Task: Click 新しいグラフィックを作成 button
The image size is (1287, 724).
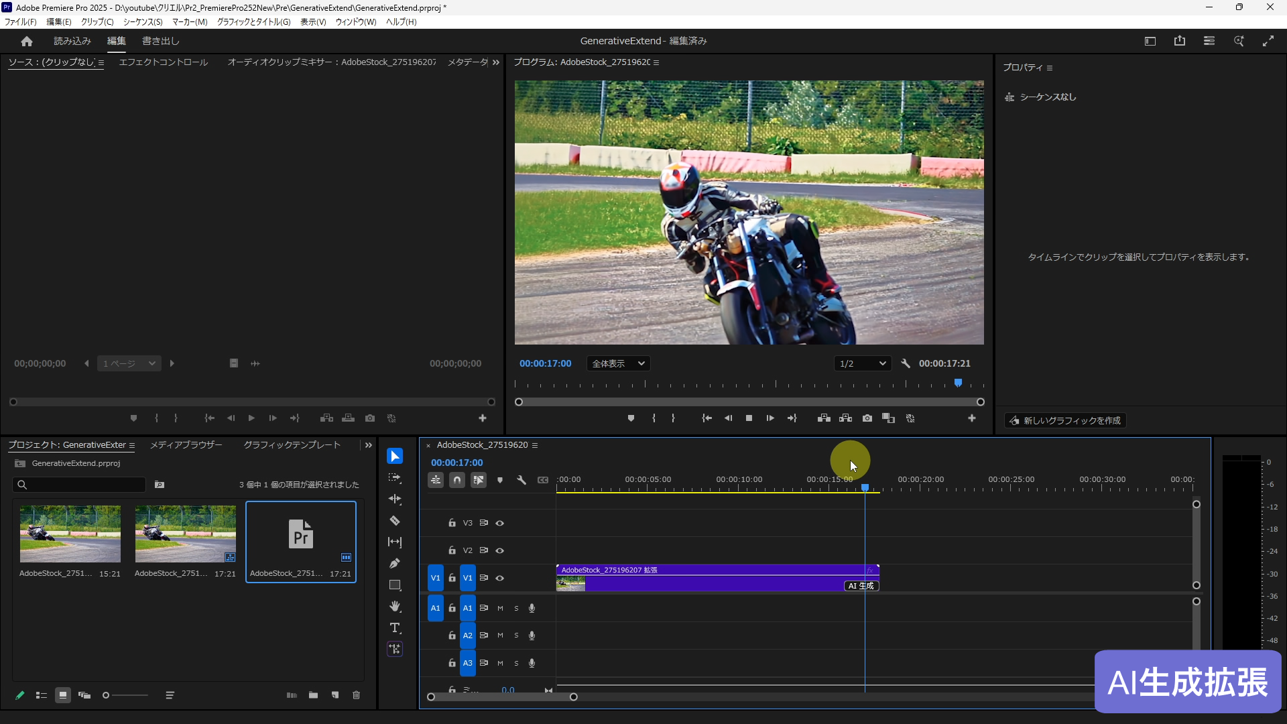Action: tap(1065, 420)
